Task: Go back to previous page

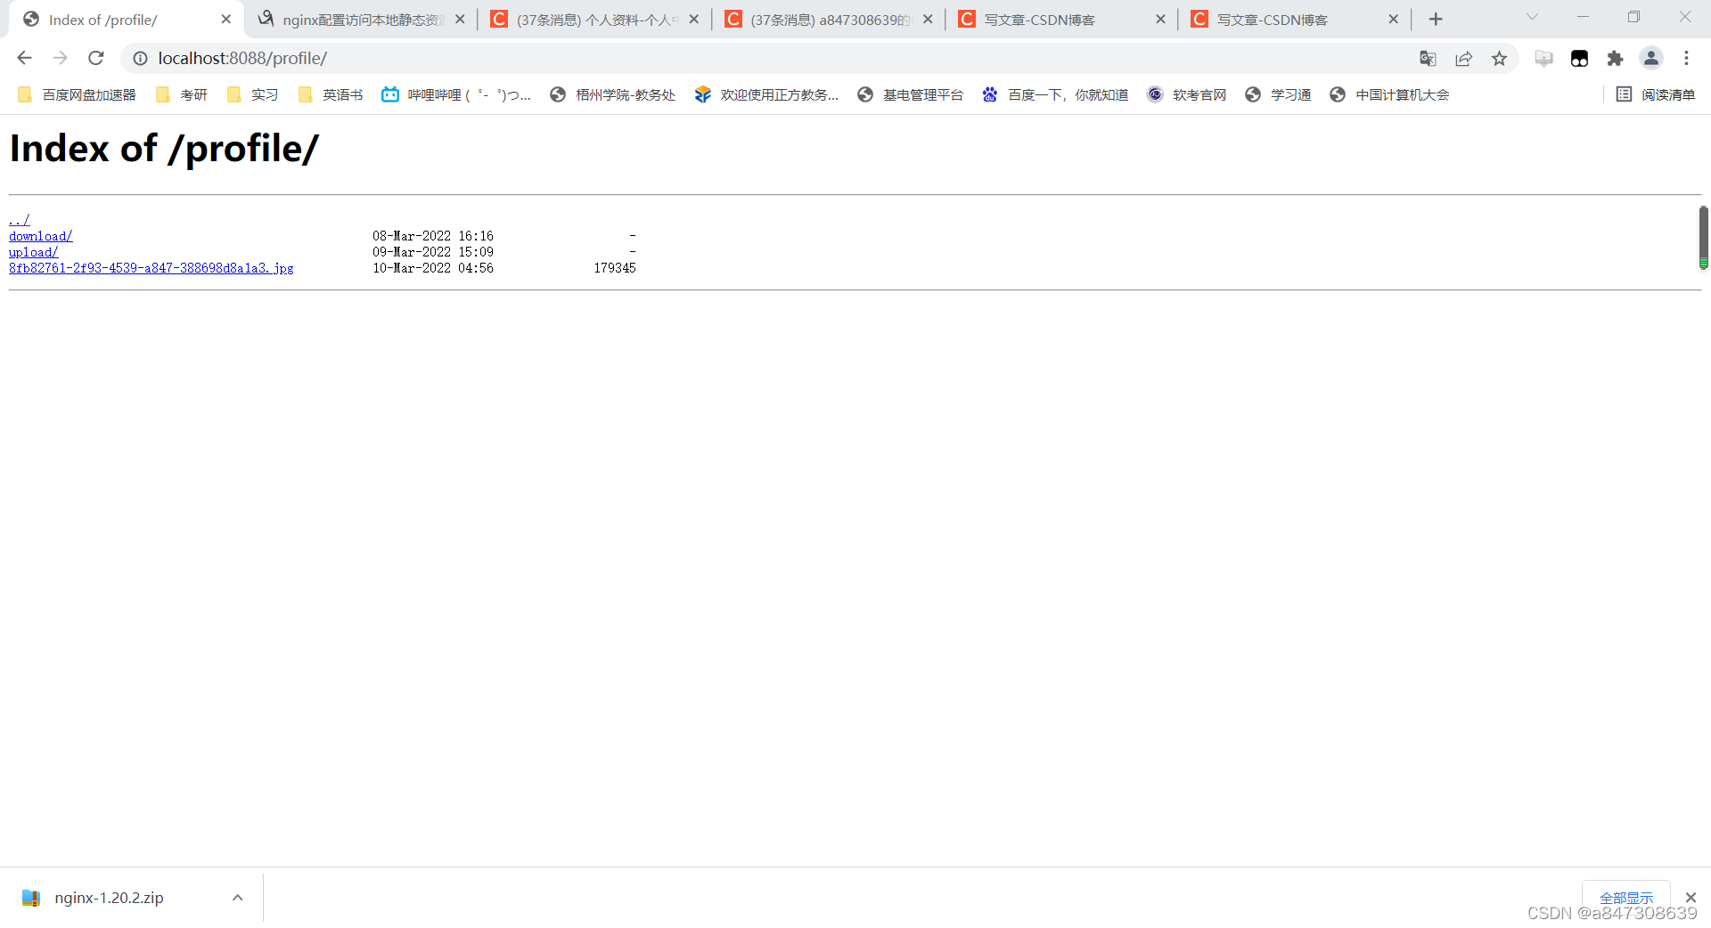Action: coord(24,58)
